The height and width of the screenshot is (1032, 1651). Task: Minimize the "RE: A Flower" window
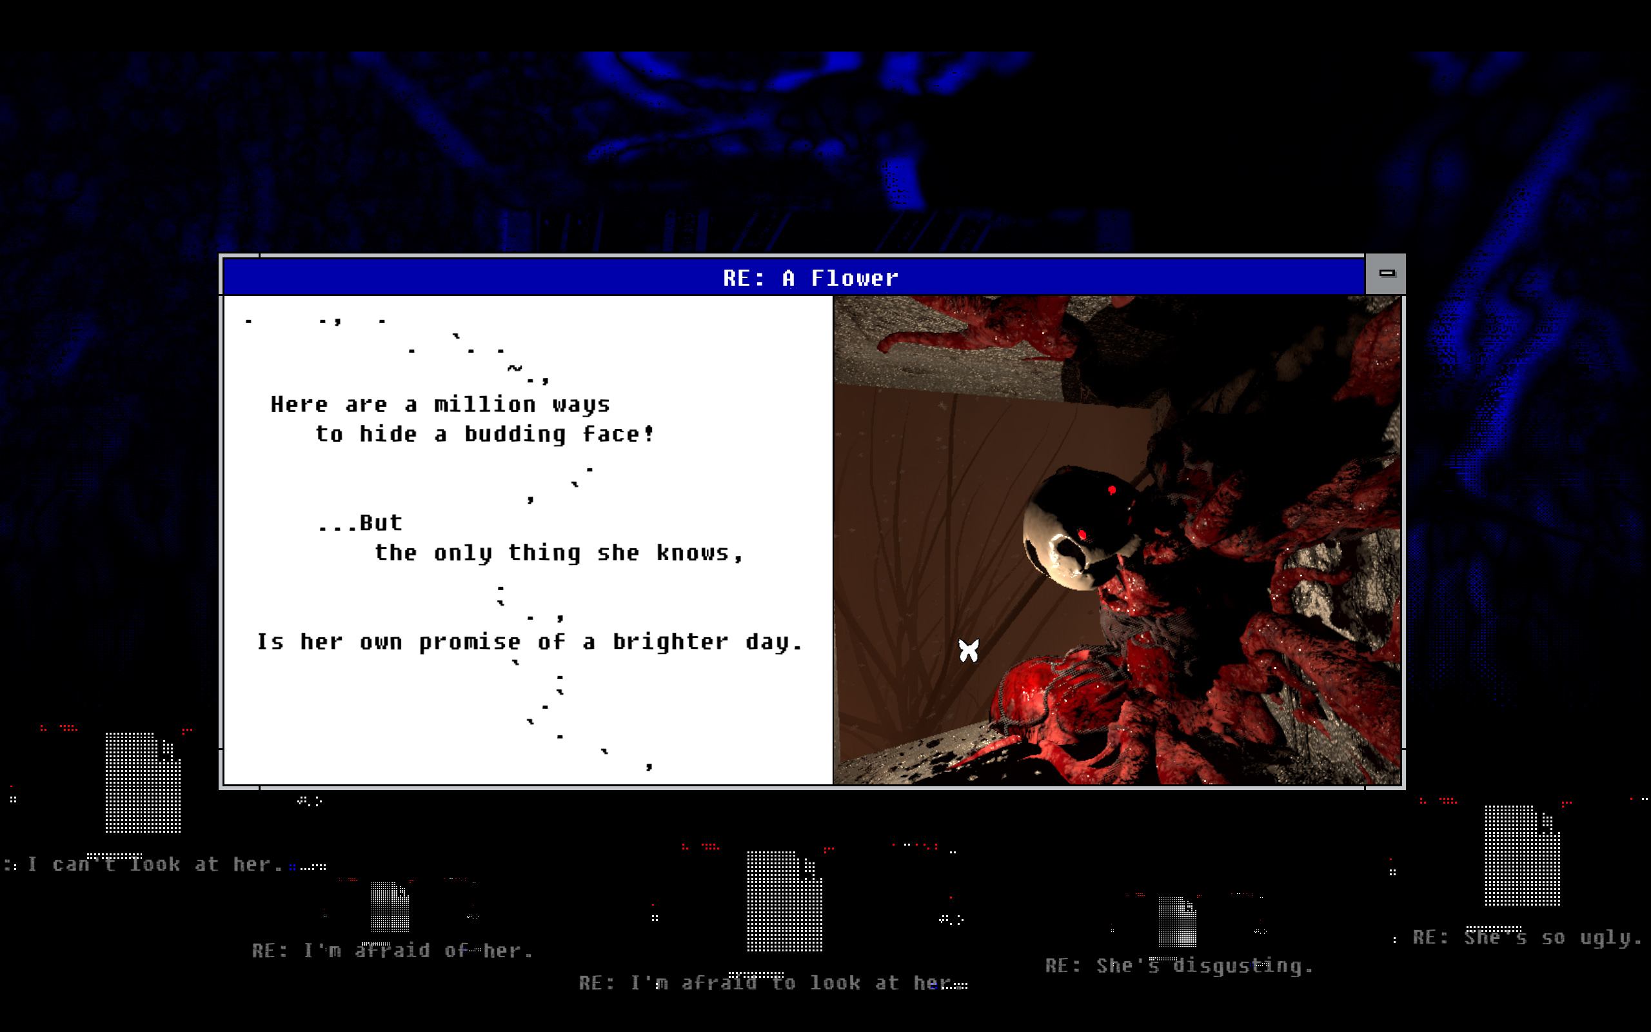[x=1385, y=273]
